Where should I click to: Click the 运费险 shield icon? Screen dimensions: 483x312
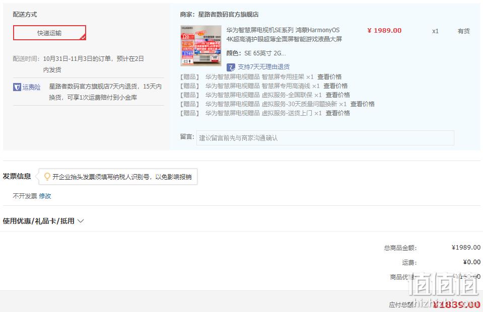point(17,87)
